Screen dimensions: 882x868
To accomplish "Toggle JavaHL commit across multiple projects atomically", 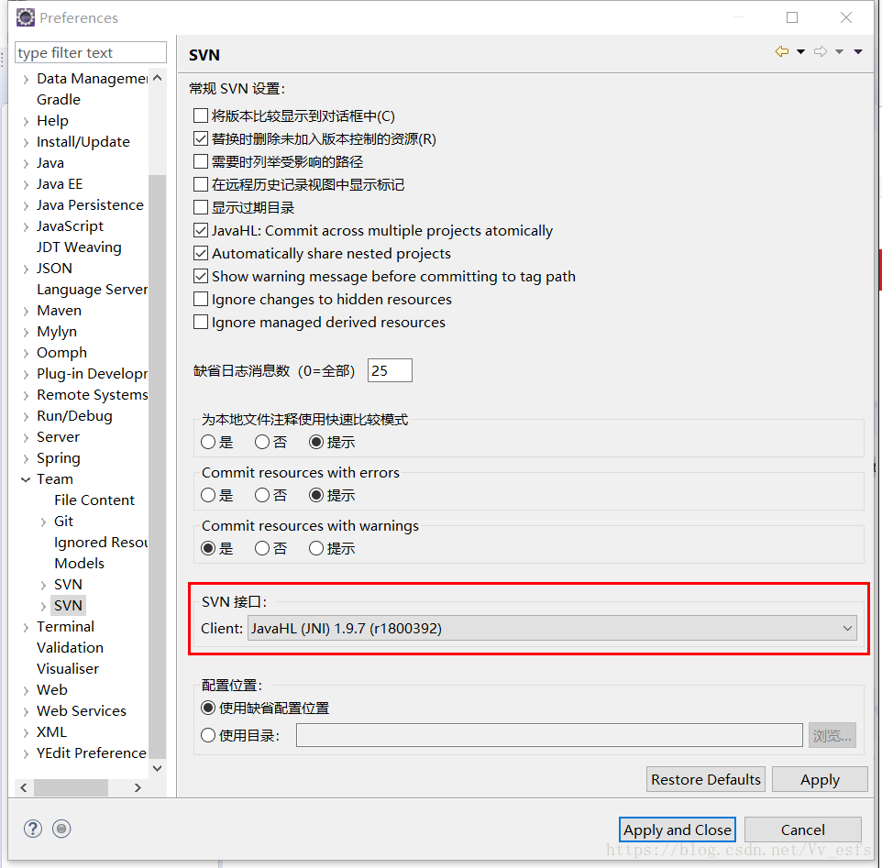I will click(201, 230).
